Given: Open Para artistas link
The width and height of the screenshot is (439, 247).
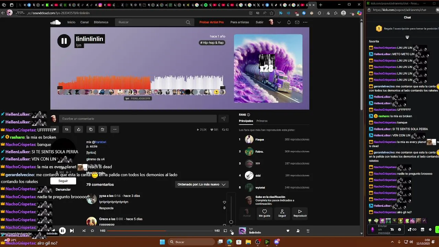Looking at the screenshot, I should (240, 22).
